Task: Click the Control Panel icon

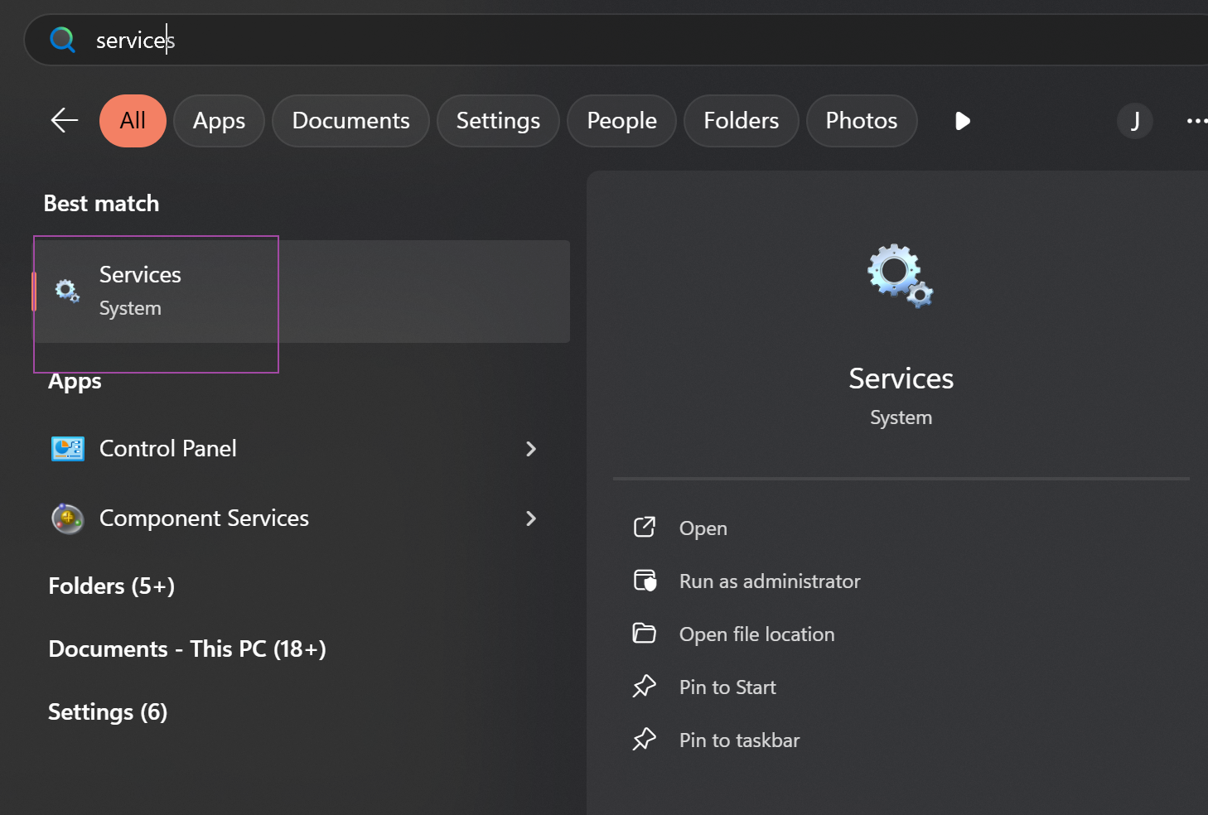Action: tap(67, 449)
